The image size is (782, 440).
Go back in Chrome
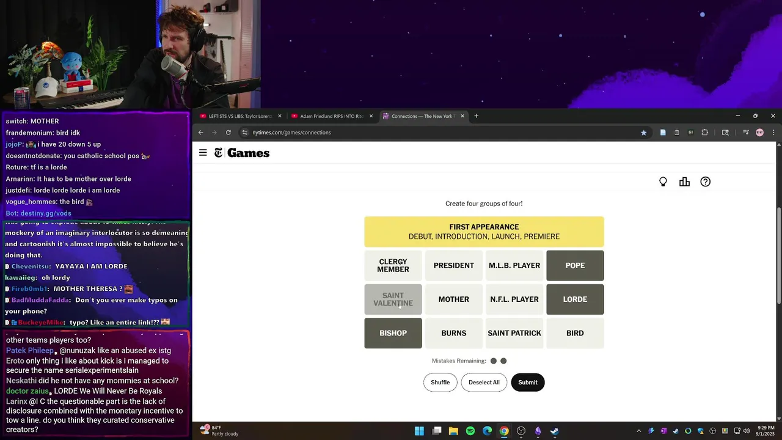[200, 132]
